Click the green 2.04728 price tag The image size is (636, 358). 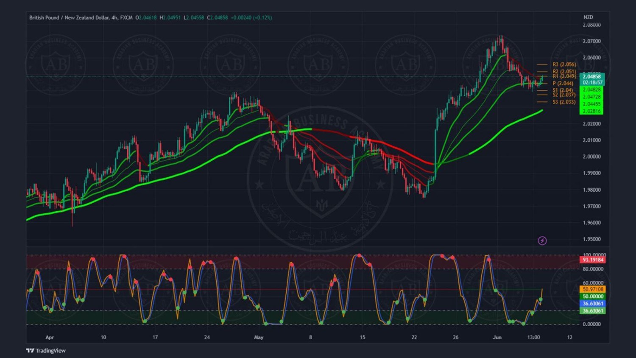[x=591, y=97]
